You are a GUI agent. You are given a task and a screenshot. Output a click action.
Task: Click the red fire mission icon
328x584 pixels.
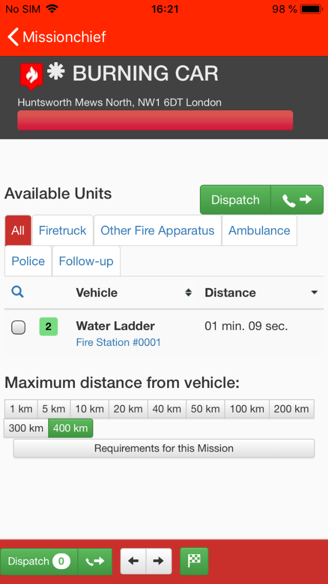coord(31,76)
